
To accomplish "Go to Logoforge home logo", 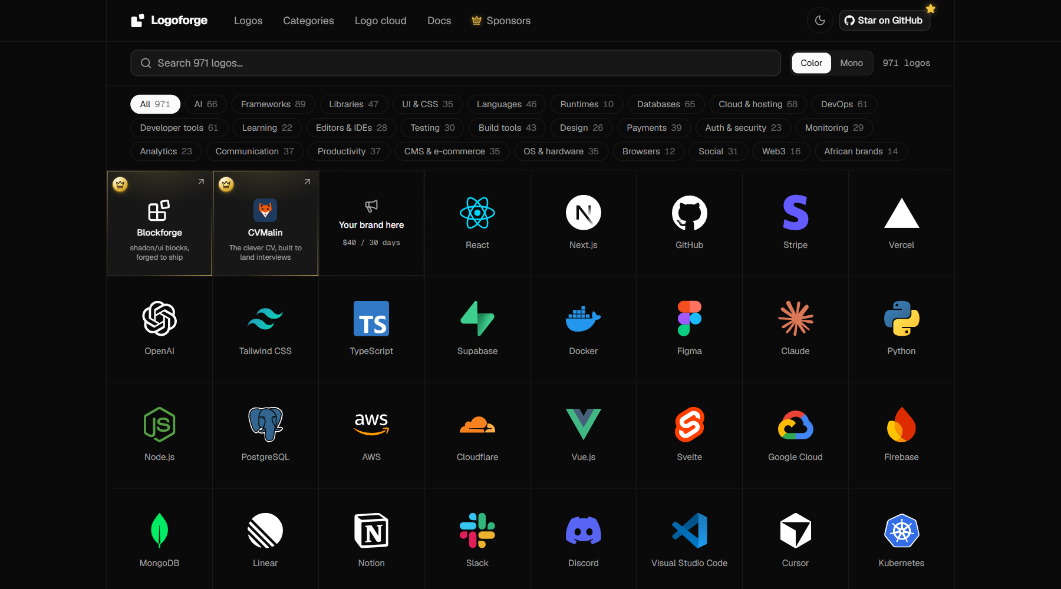I will pyautogui.click(x=169, y=21).
